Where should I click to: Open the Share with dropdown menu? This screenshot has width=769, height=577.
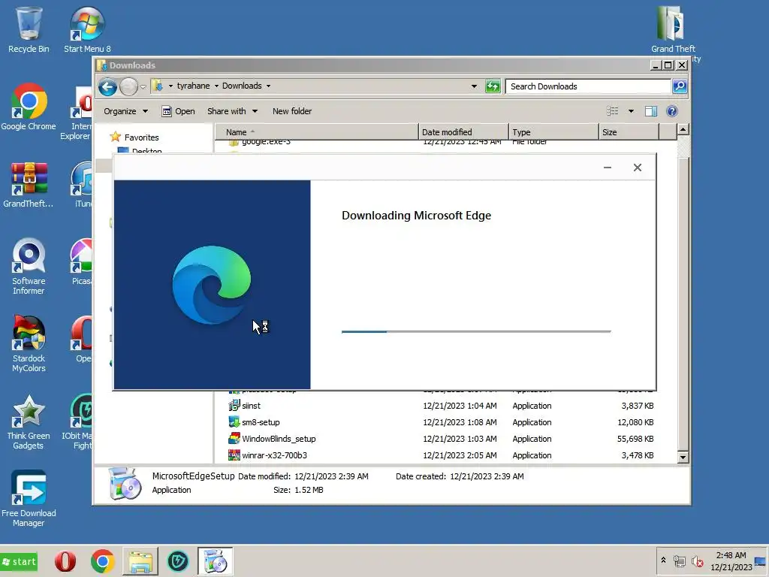tap(232, 111)
